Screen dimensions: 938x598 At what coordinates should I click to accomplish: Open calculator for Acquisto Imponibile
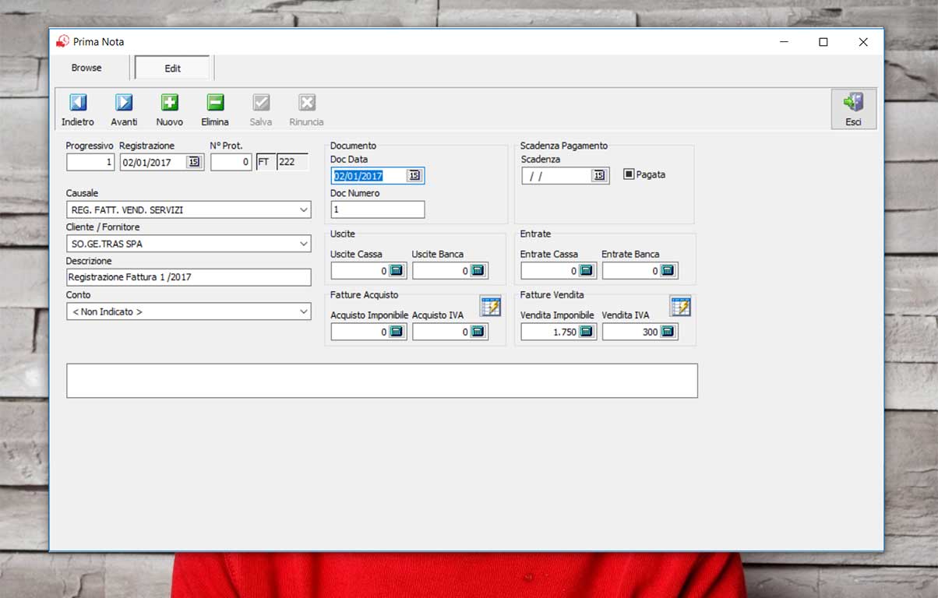397,332
